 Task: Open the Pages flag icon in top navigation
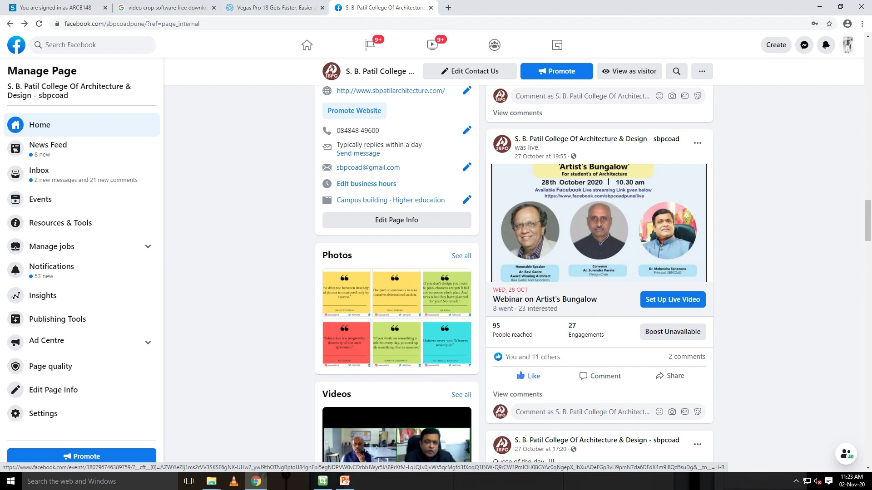[x=370, y=45]
